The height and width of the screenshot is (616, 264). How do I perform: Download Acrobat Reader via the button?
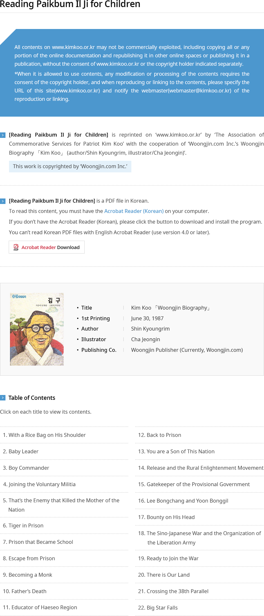click(47, 247)
